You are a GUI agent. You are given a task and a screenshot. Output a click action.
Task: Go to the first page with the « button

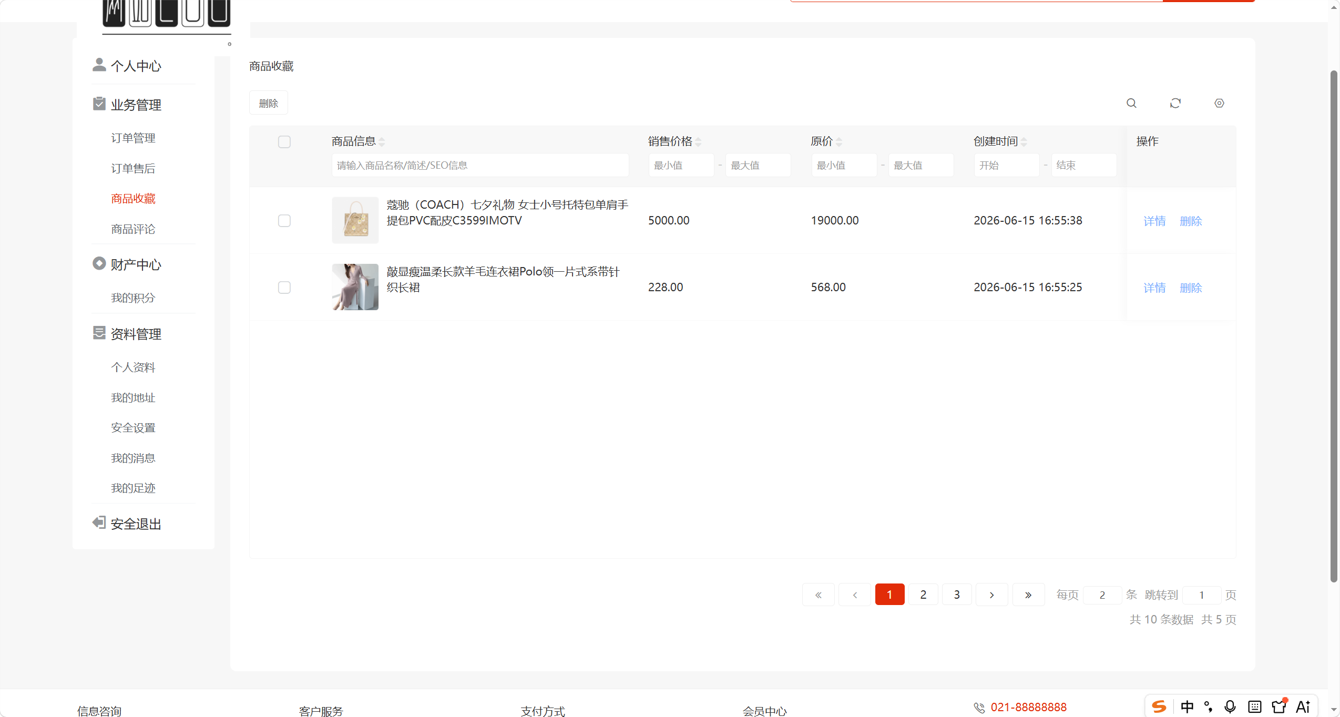click(819, 595)
